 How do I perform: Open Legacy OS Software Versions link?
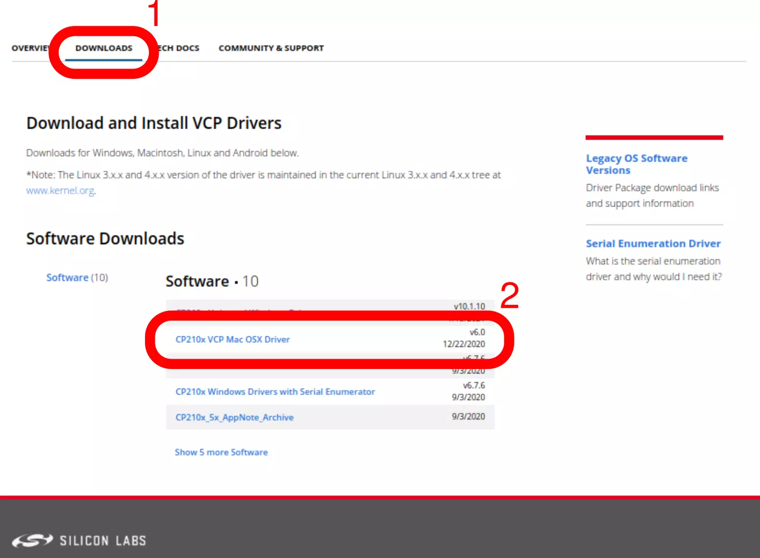point(637,164)
